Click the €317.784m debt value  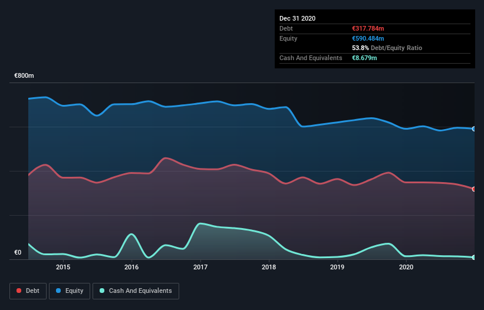[368, 28]
